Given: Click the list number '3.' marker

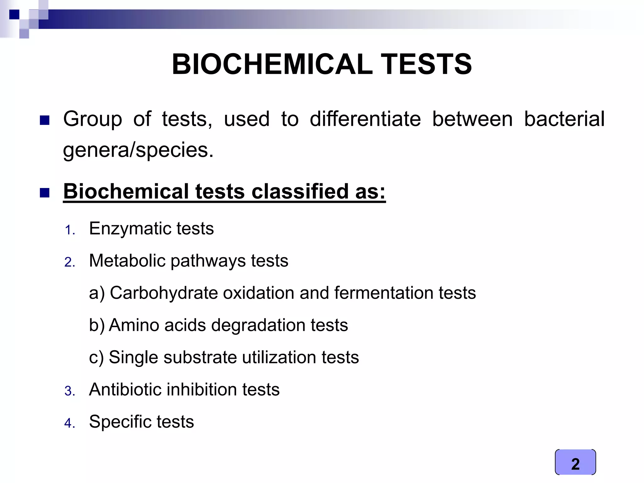Looking at the screenshot, I should point(70,391).
